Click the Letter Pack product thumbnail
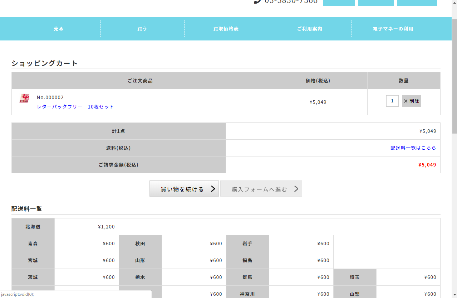457x299 pixels. [x=24, y=98]
